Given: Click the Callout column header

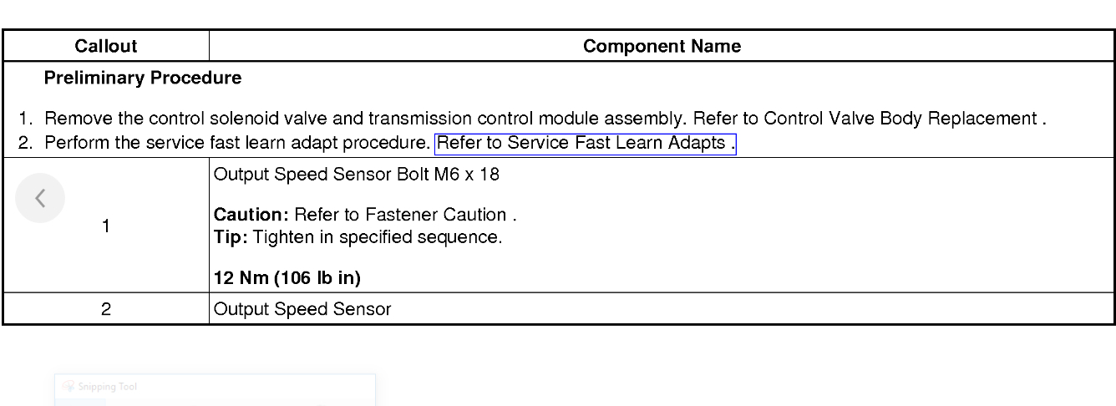Looking at the screenshot, I should pyautogui.click(x=106, y=47).
